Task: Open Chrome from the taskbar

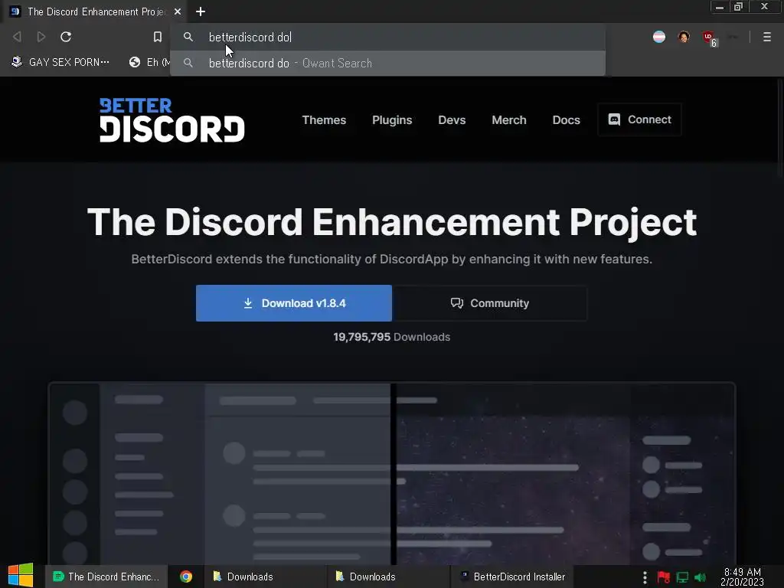Action: coord(186,577)
